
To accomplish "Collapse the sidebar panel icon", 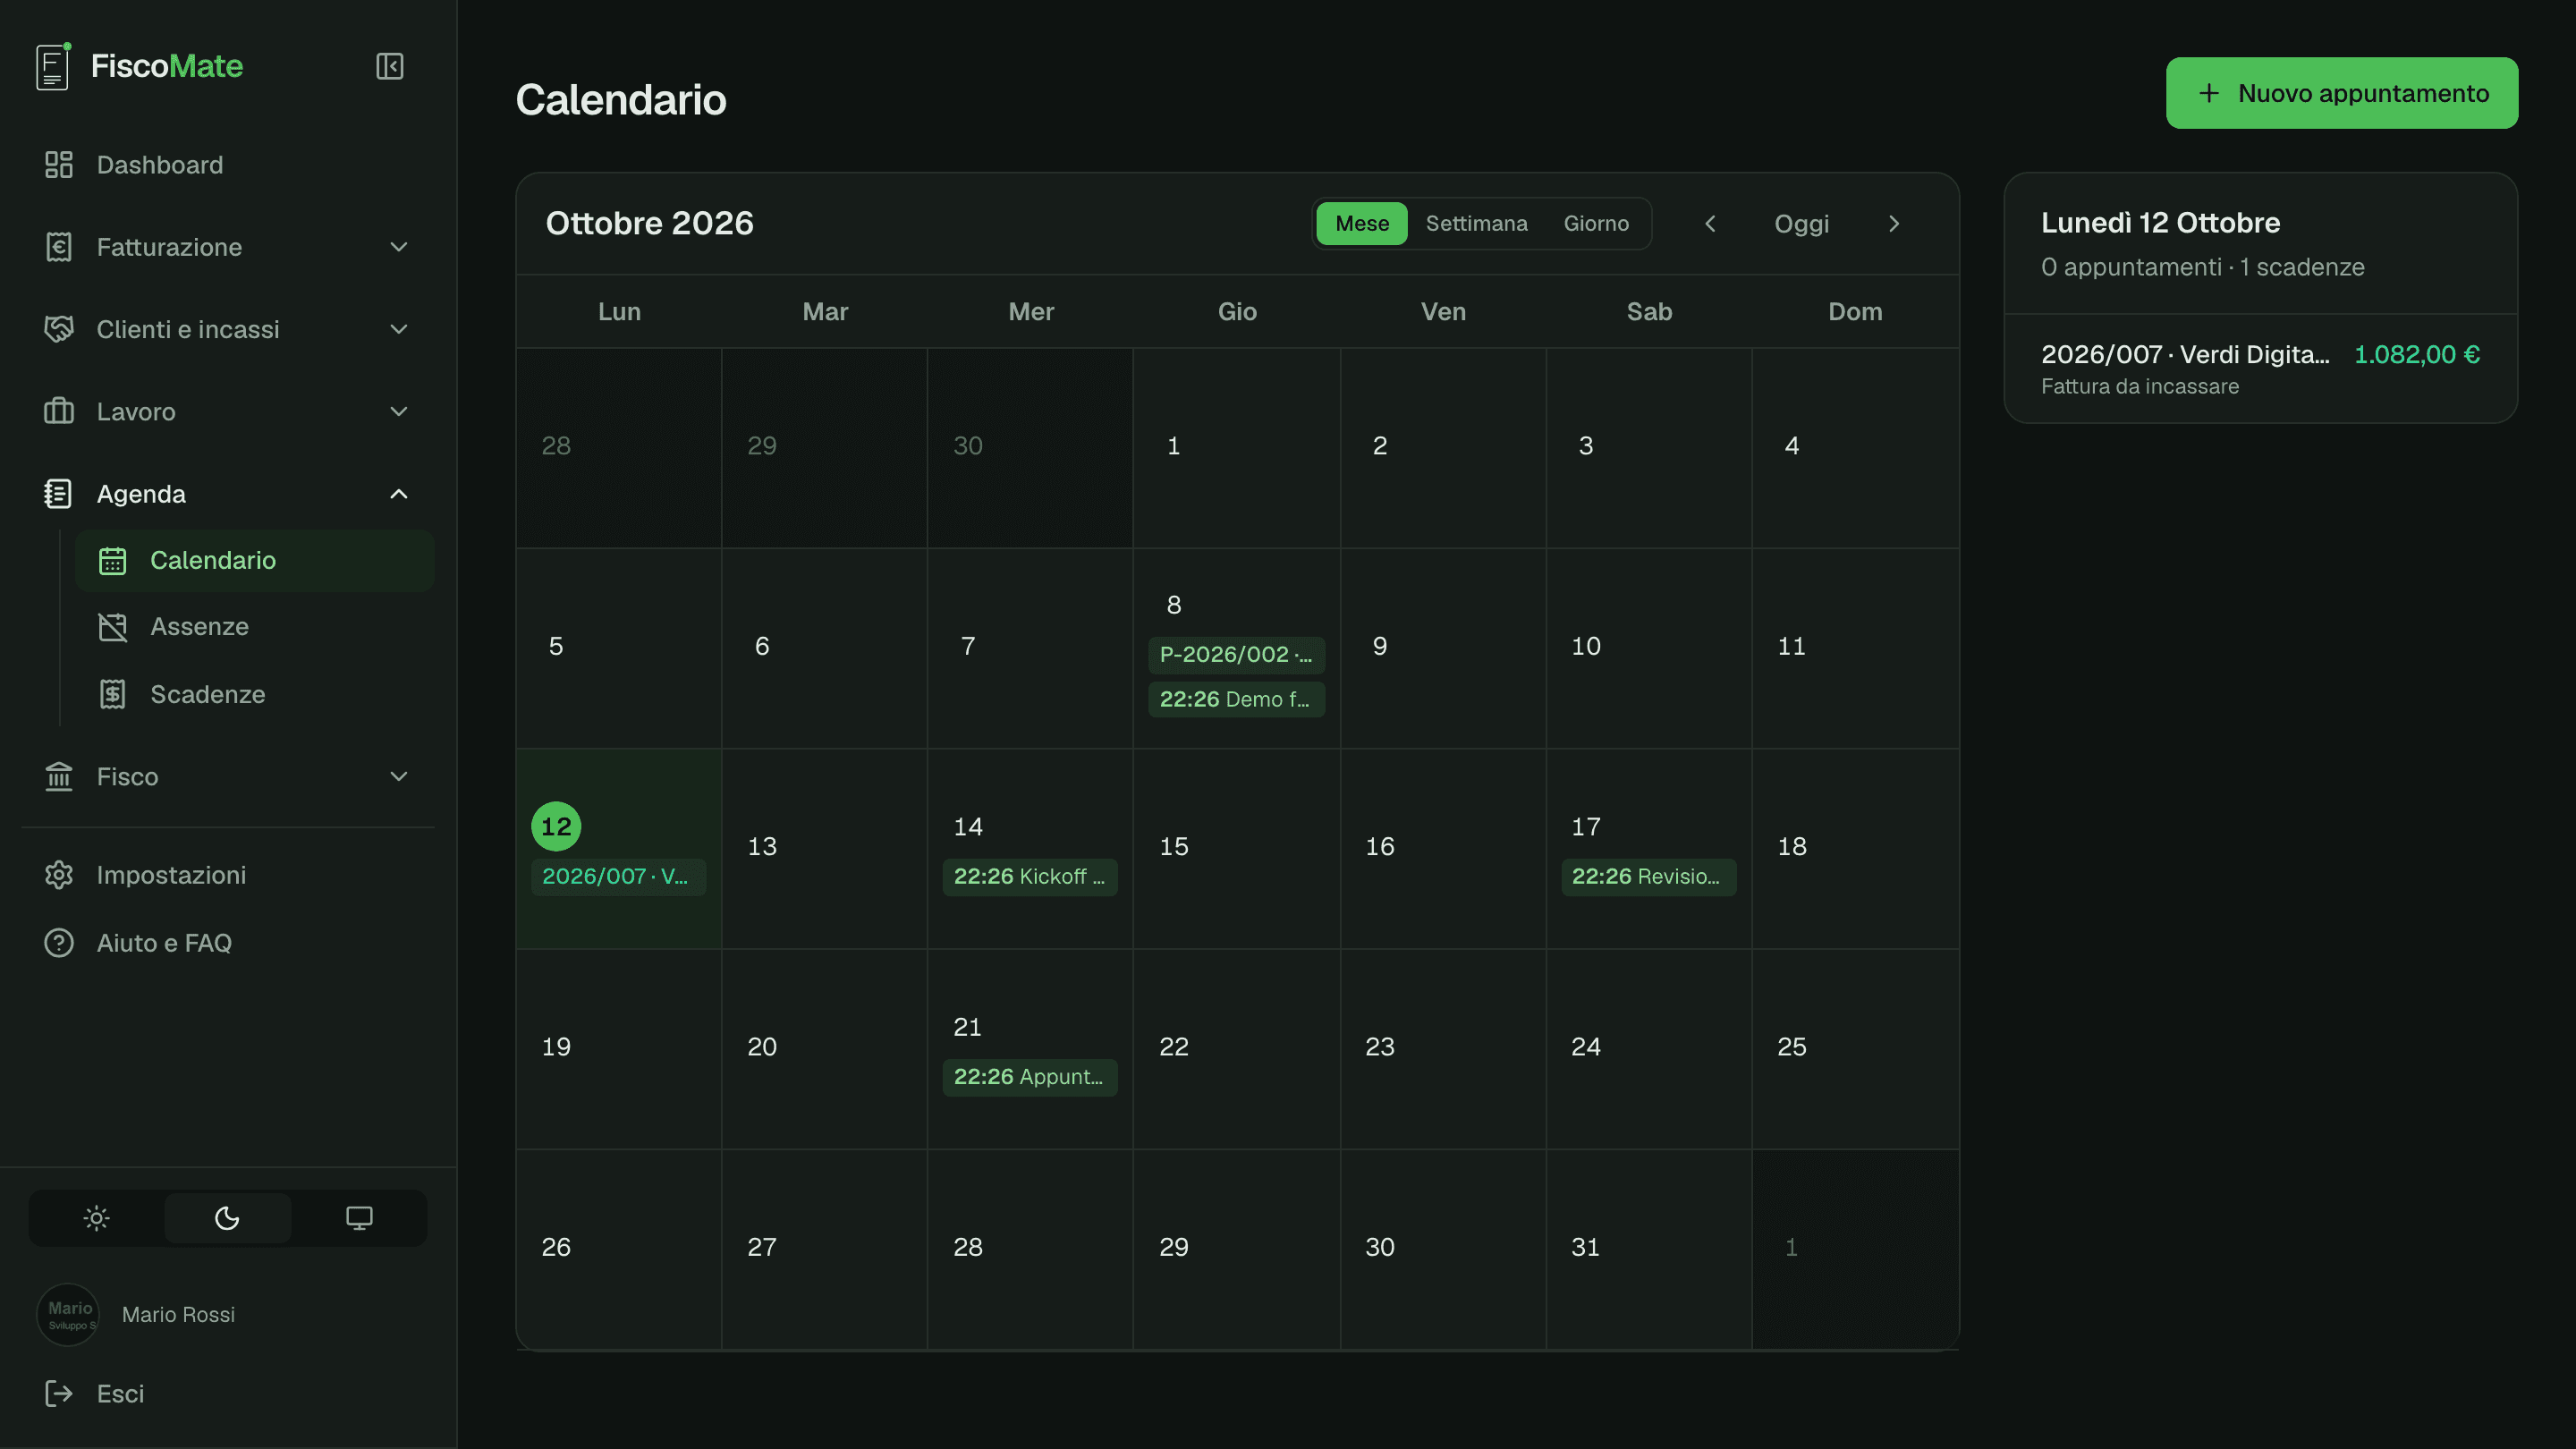I will pyautogui.click(x=389, y=66).
